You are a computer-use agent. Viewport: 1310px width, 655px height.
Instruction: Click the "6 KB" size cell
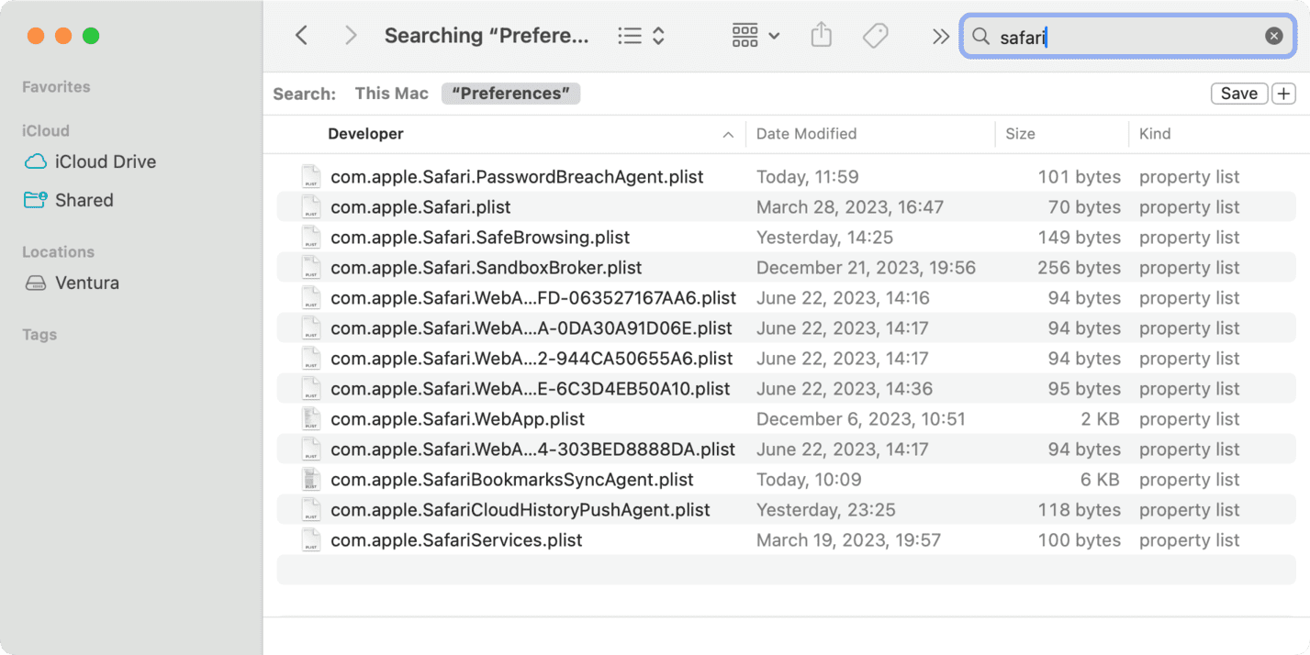(1100, 480)
